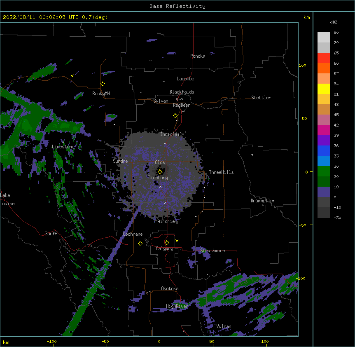Click the Calgary city label
The height and width of the screenshot is (347, 355).
click(164, 249)
